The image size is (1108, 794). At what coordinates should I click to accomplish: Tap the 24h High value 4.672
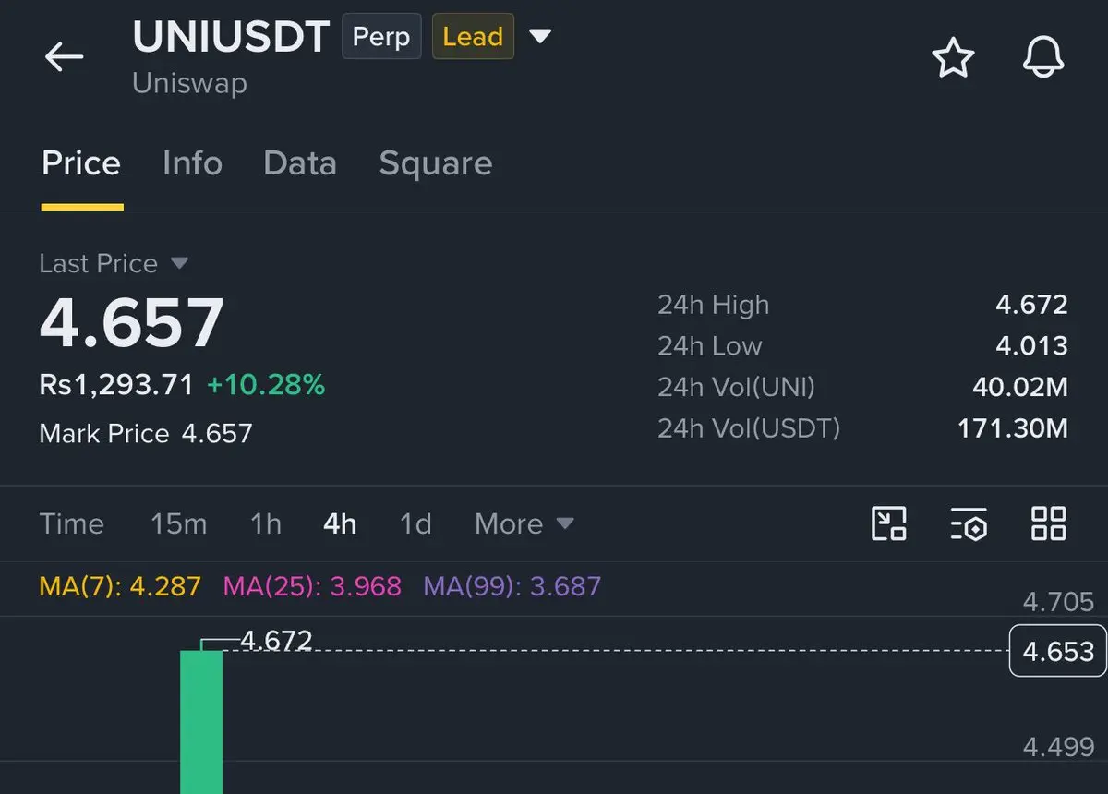coord(1031,305)
